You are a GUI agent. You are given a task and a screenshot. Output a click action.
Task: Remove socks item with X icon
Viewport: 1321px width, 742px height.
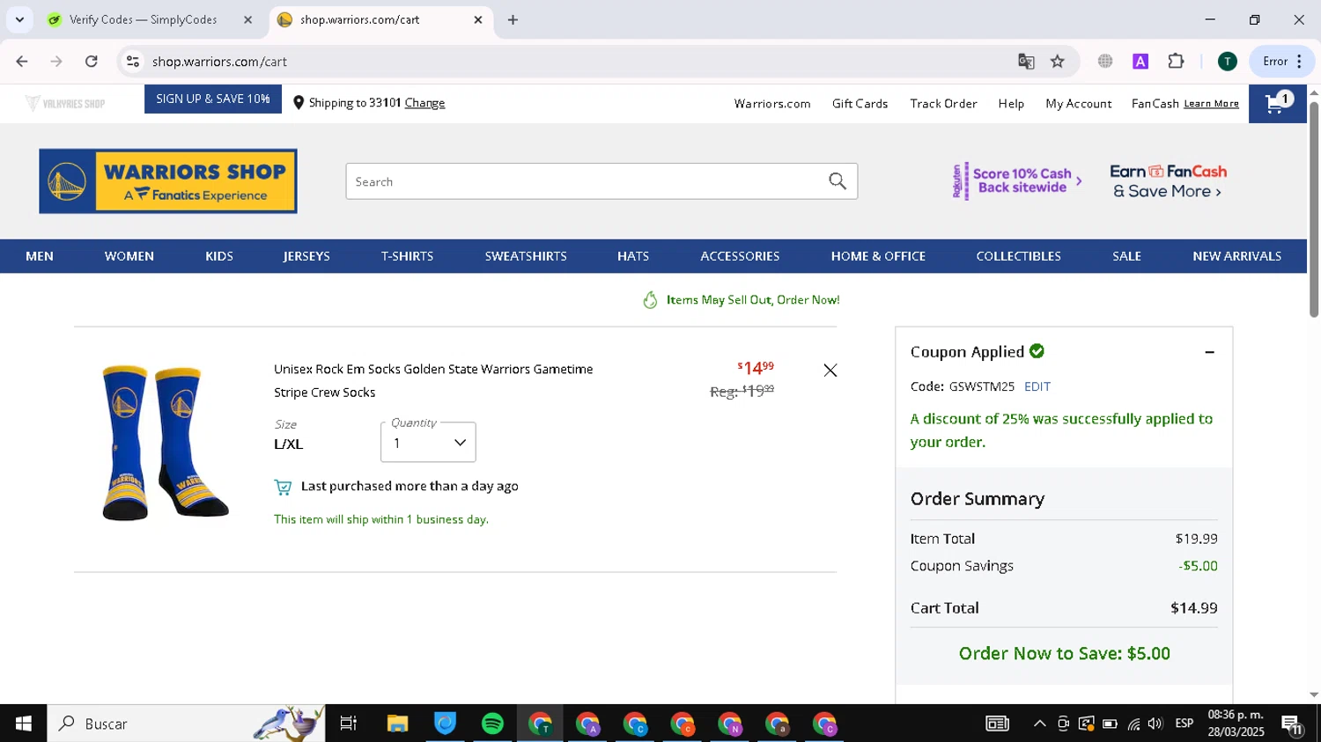[830, 371]
